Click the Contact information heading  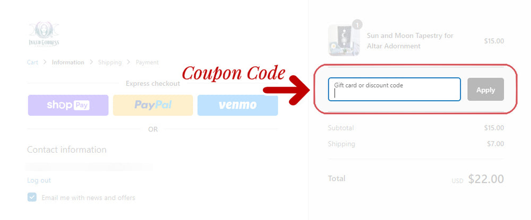[x=67, y=149]
